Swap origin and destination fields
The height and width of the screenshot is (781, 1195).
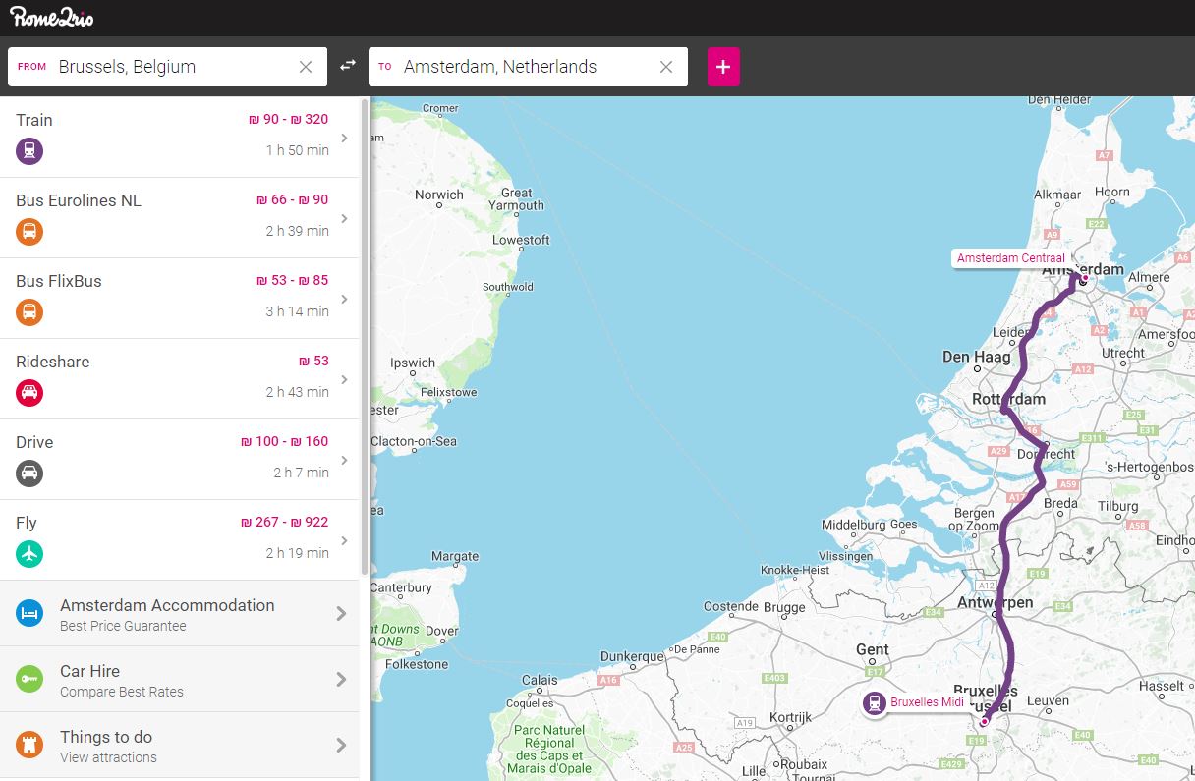[x=348, y=66]
